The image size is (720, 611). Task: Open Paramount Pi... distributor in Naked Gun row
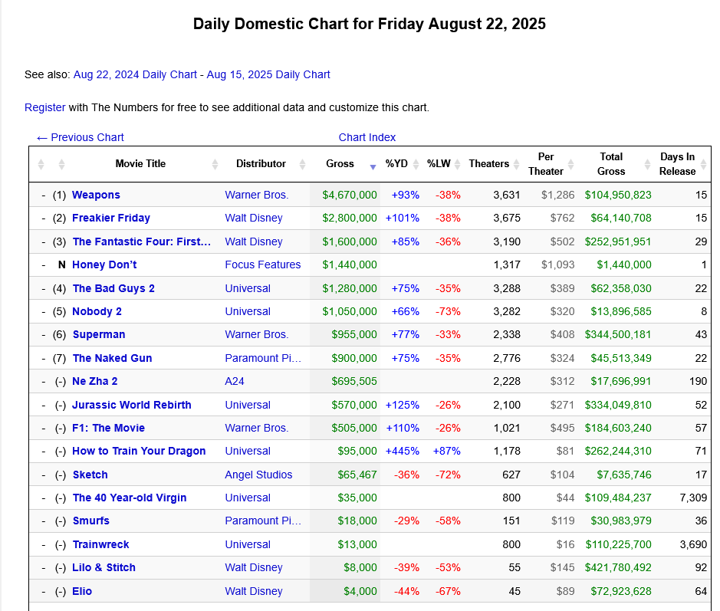[263, 358]
